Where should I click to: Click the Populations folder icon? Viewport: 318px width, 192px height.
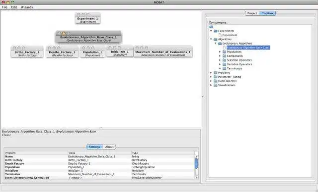click(x=224, y=51)
